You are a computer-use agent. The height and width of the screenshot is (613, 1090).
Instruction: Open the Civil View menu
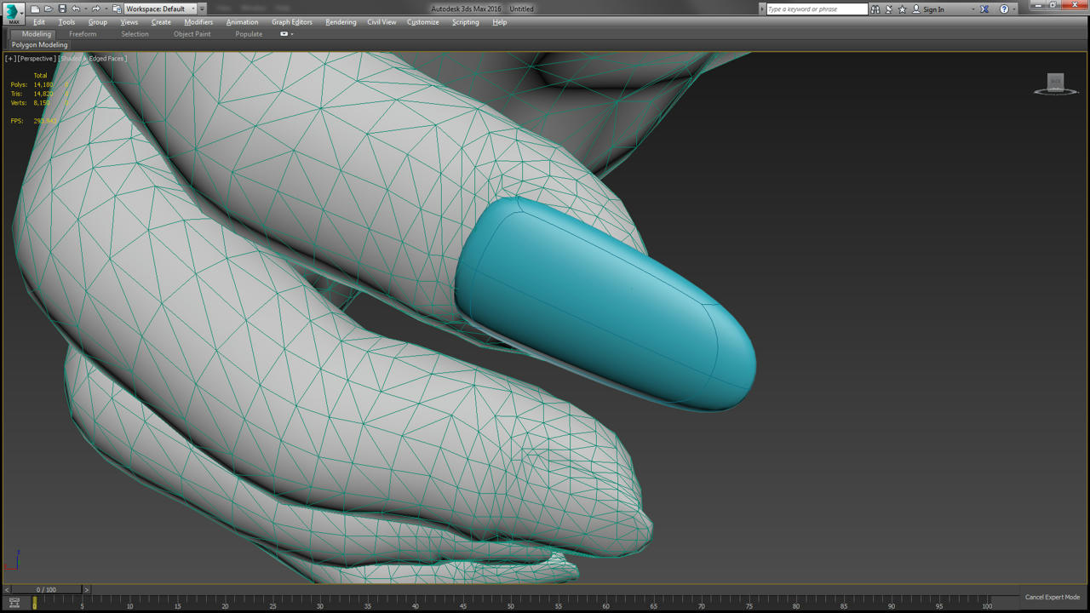[x=381, y=22]
